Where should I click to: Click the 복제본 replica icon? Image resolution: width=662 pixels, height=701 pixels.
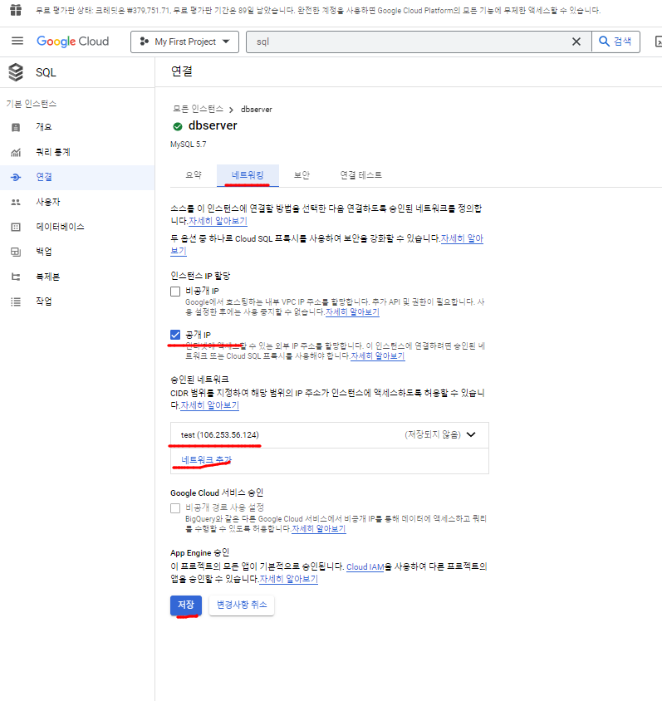pos(16,277)
